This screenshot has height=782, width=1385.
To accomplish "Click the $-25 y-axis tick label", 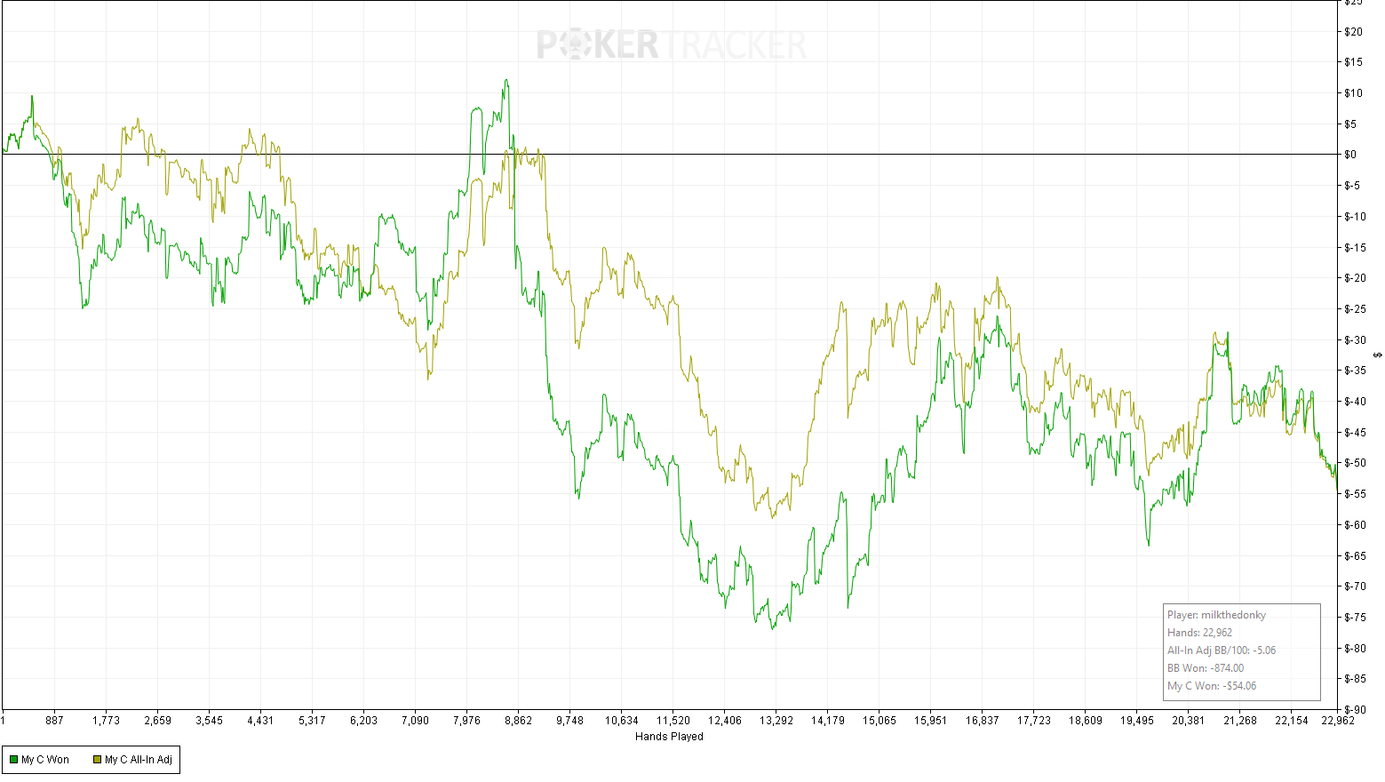I will coord(1355,309).
